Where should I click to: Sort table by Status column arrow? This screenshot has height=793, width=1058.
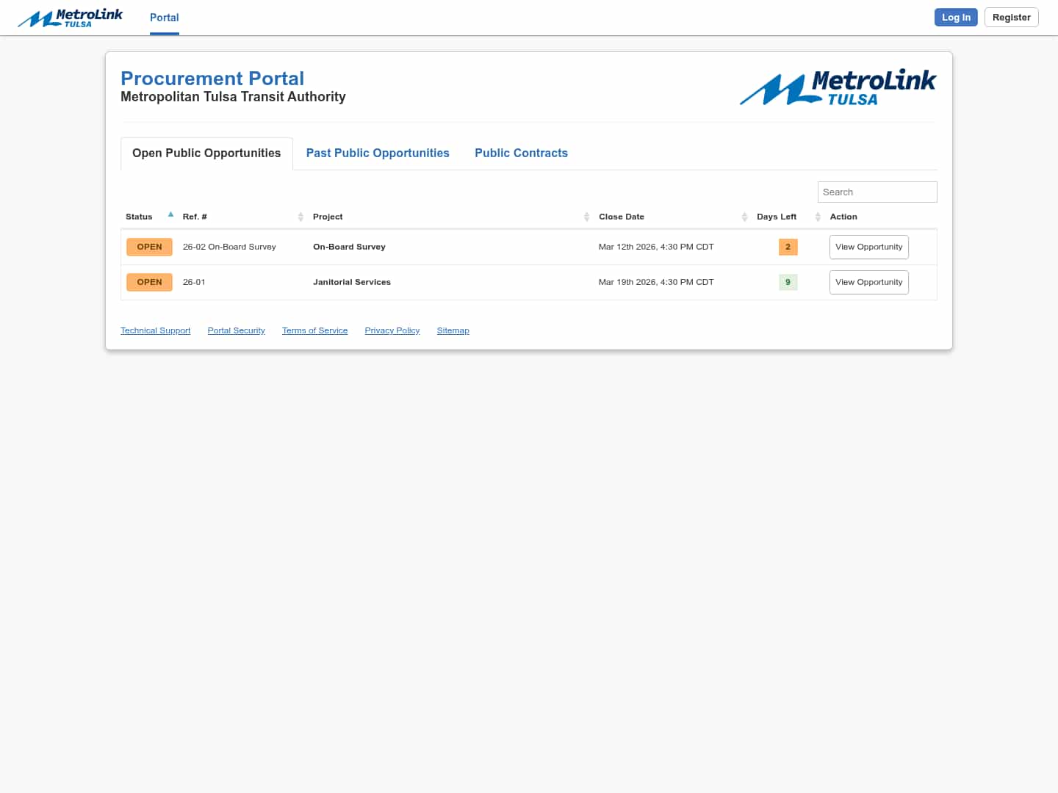click(x=170, y=215)
